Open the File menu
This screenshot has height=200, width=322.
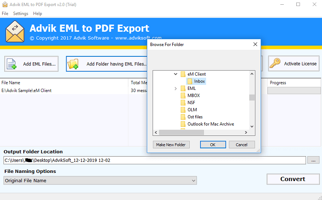[5, 14]
